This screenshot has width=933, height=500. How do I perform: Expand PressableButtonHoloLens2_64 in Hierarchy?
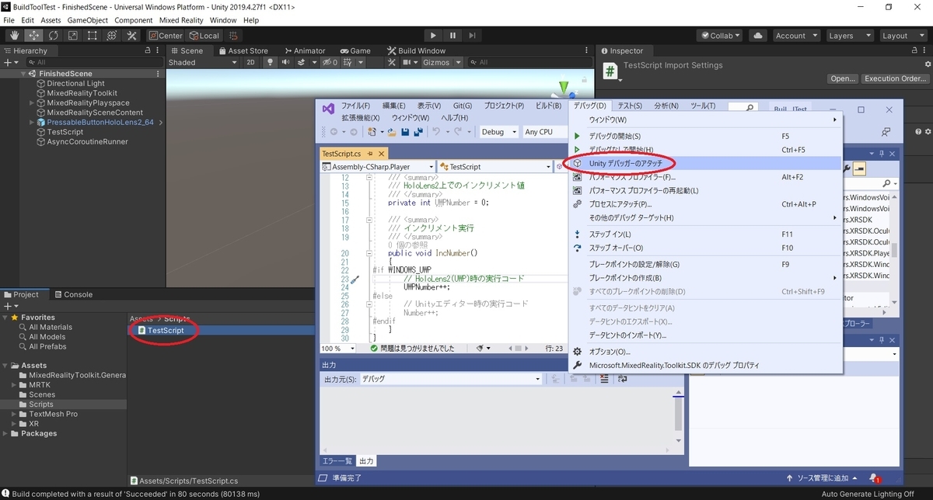[x=32, y=122]
